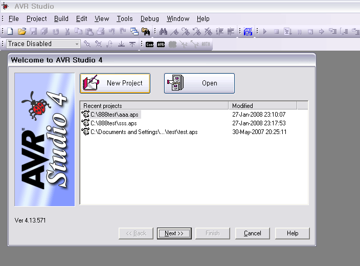Click the Clear Bookmarks icon
The width and height of the screenshot is (360, 266).
click(208, 32)
